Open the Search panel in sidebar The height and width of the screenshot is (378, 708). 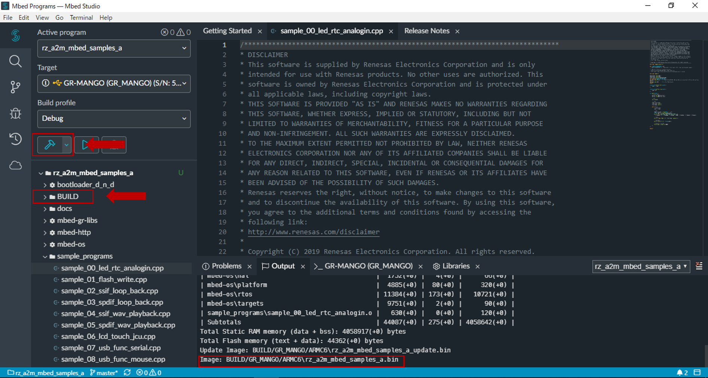pyautogui.click(x=15, y=61)
